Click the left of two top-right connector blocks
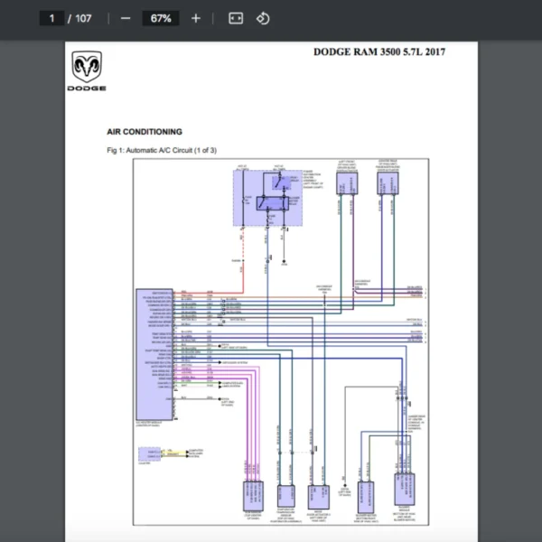542x542 pixels. (x=347, y=182)
